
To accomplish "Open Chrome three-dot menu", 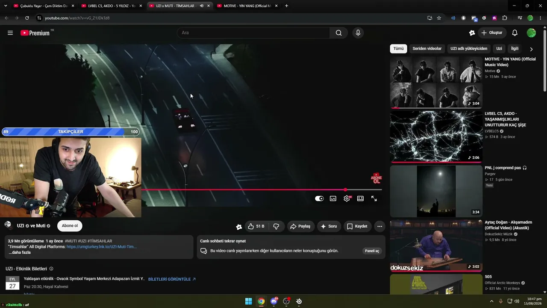I will [x=541, y=18].
